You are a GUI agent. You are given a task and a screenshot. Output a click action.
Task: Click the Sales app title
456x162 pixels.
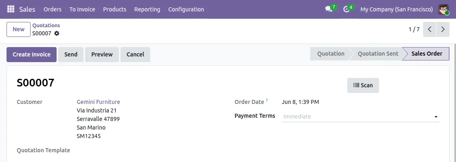click(27, 9)
